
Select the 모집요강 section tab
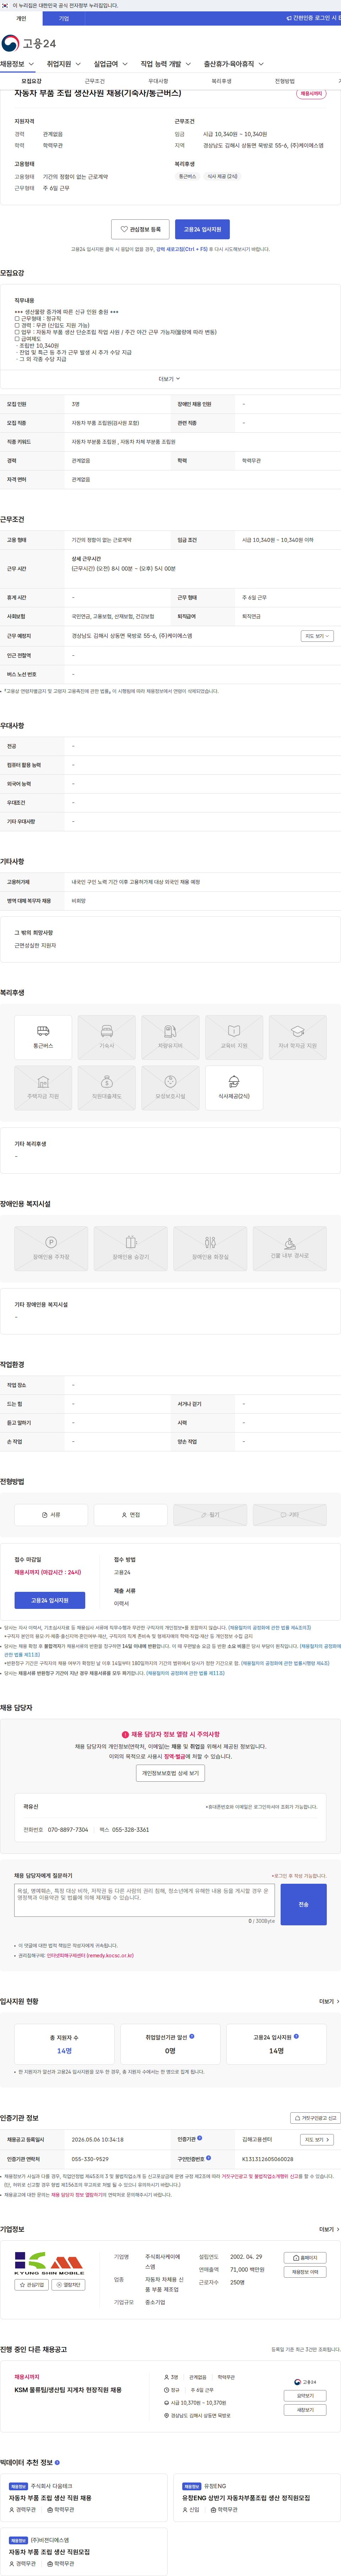pyautogui.click(x=32, y=81)
